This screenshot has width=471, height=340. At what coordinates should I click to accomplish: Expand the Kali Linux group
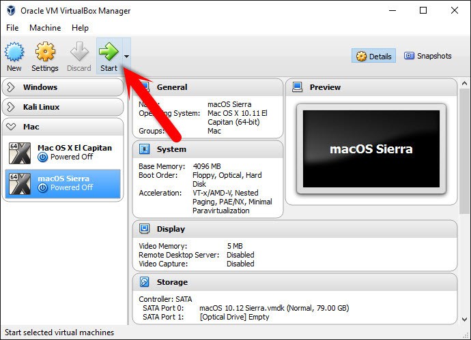[x=12, y=107]
